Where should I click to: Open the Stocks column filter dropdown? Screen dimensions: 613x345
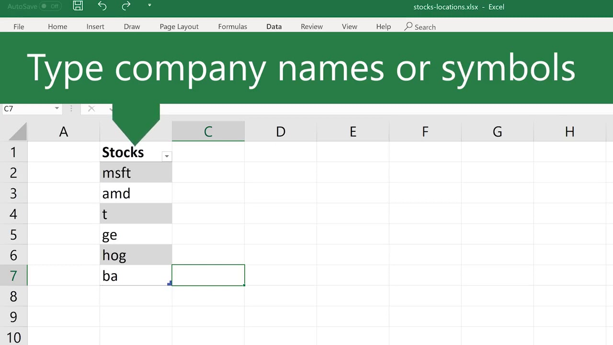click(167, 156)
